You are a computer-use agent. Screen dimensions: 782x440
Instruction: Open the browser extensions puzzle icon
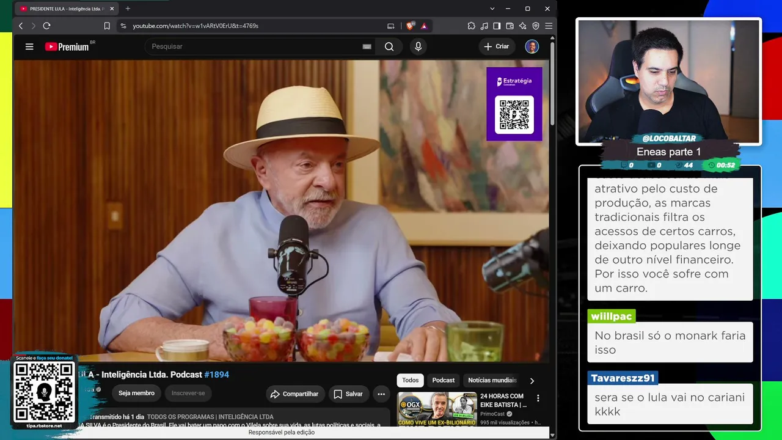[x=472, y=26]
